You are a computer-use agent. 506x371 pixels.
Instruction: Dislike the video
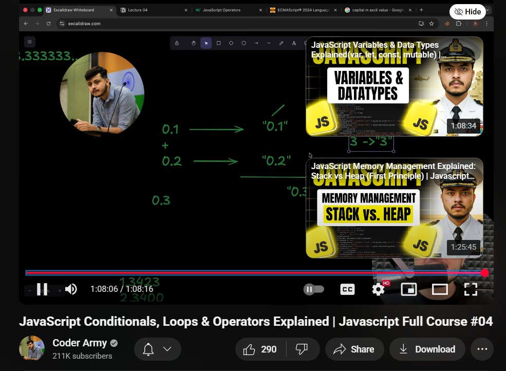point(302,349)
